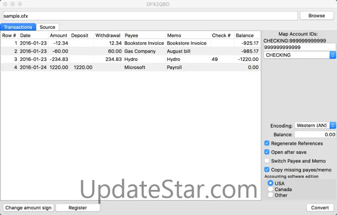The image size is (337, 215).
Task: Click the Convert button
Action: click(320, 208)
